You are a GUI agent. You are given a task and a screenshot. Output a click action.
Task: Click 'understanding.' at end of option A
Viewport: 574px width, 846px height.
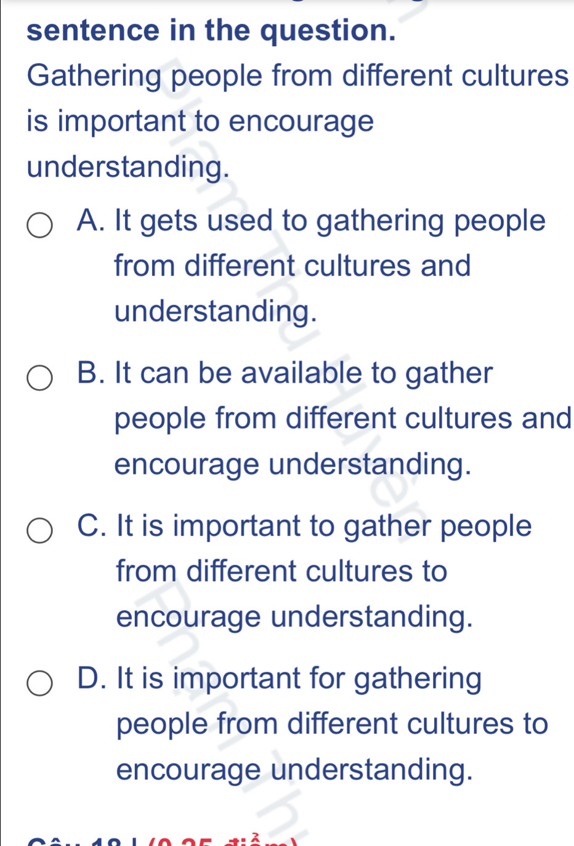pyautogui.click(x=216, y=312)
